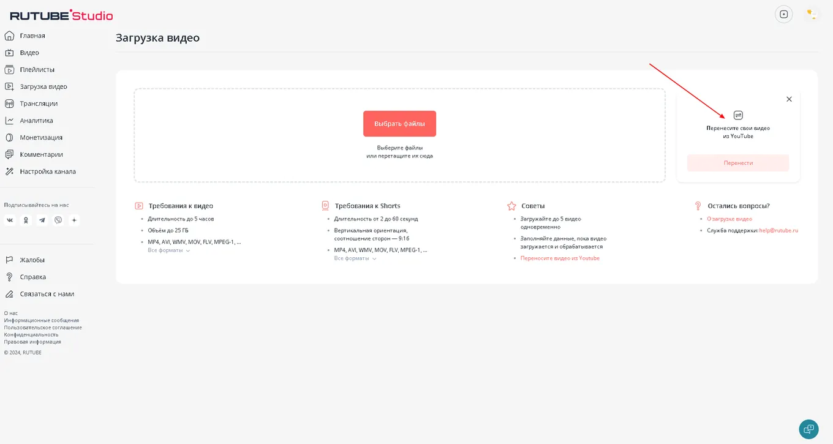The height and width of the screenshot is (444, 833).
Task: Open the Правовая информация footer link
Action: click(x=32, y=342)
